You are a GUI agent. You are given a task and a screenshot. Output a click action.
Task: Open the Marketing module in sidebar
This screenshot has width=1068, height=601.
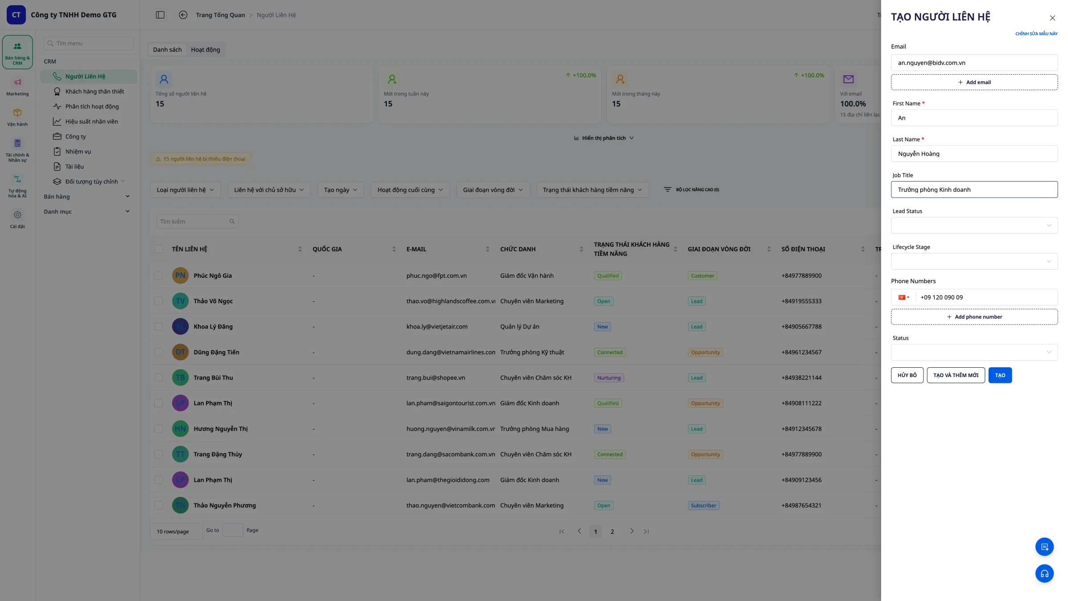(x=17, y=86)
